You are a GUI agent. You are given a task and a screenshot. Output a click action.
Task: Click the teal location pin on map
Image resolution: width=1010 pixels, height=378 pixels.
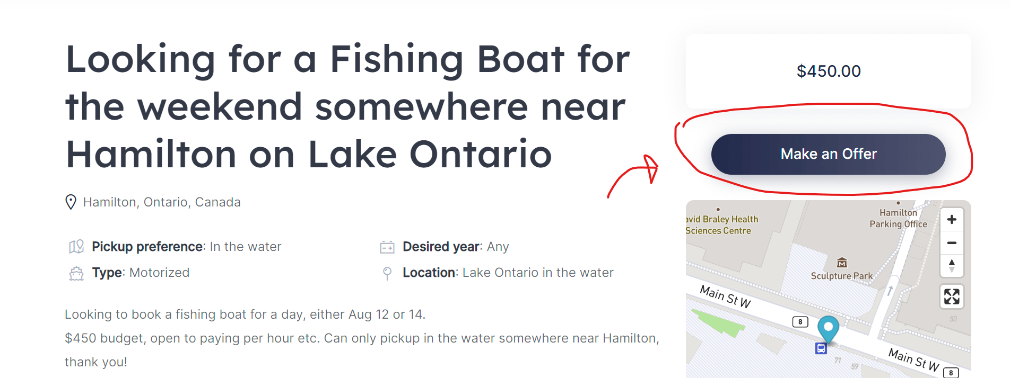[x=828, y=329]
